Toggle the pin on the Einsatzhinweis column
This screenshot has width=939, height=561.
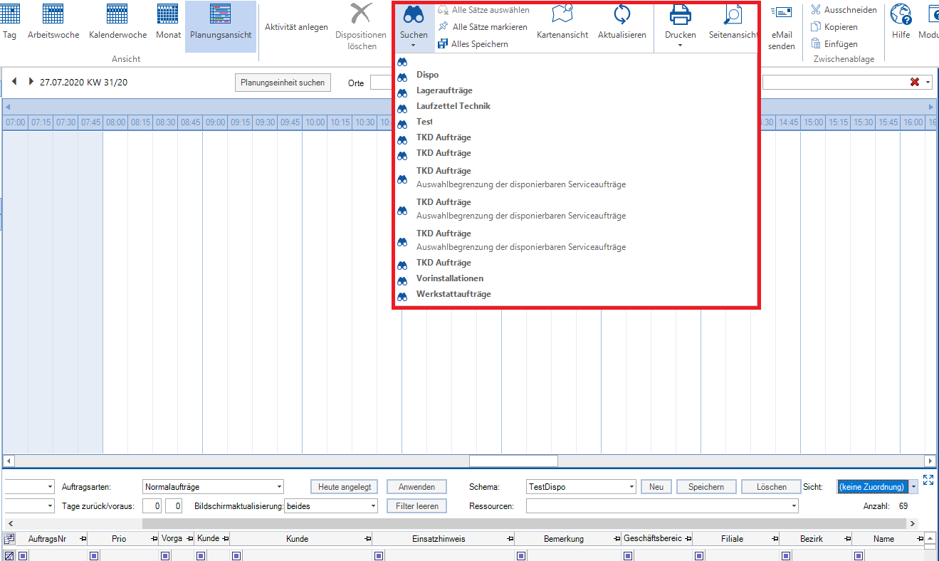tap(510, 539)
